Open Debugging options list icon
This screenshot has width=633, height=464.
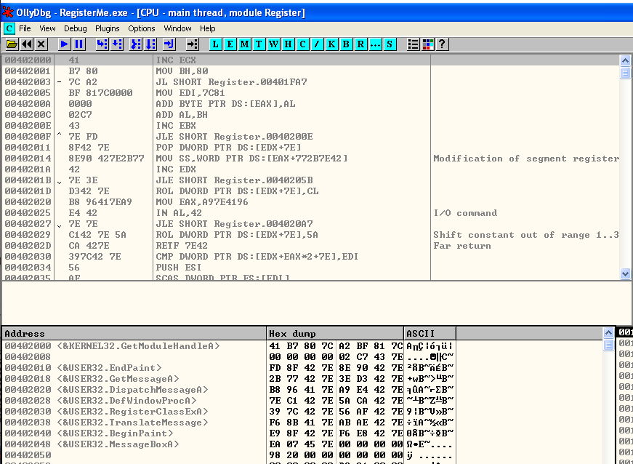(413, 44)
